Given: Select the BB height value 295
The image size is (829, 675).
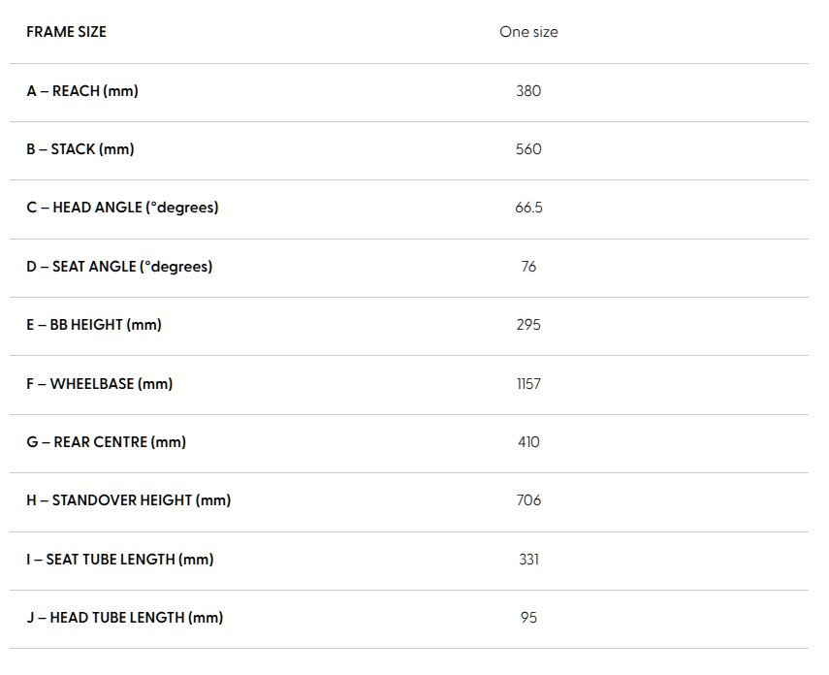Looking at the screenshot, I should click(528, 325).
